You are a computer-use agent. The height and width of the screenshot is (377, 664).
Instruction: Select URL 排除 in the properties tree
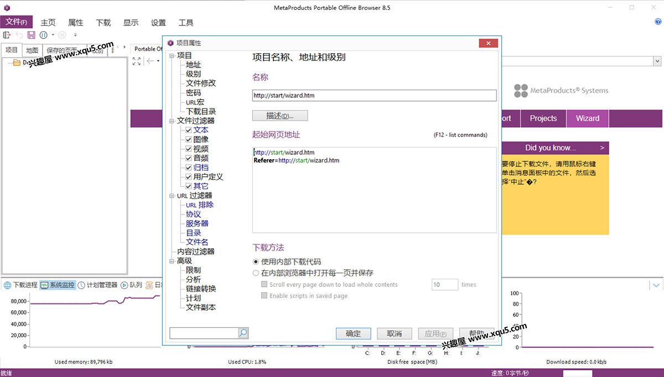click(200, 205)
